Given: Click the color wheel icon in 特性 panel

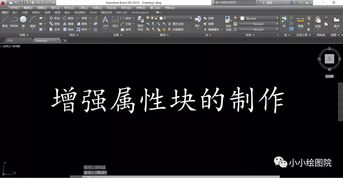Looking at the screenshot, I should (235, 18).
